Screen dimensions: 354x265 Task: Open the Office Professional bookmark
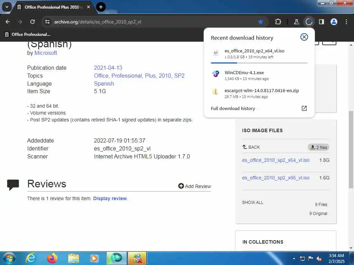click(27, 34)
